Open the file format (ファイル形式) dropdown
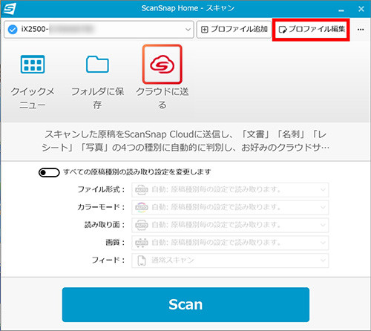 (x=230, y=190)
